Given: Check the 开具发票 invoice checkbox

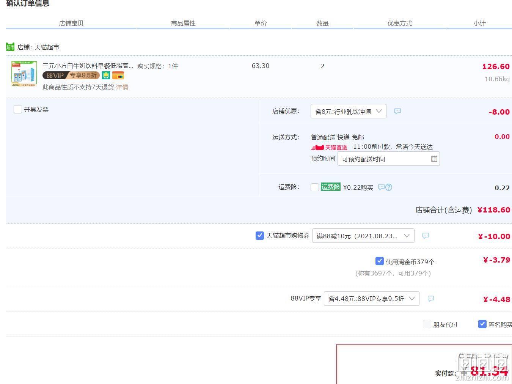Looking at the screenshot, I should coord(17,109).
